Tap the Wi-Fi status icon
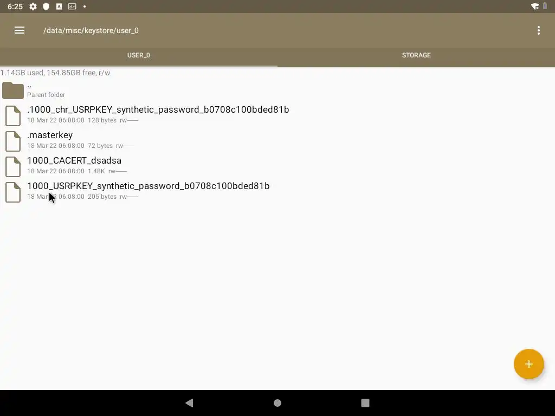This screenshot has height=416, width=555. click(x=535, y=6)
